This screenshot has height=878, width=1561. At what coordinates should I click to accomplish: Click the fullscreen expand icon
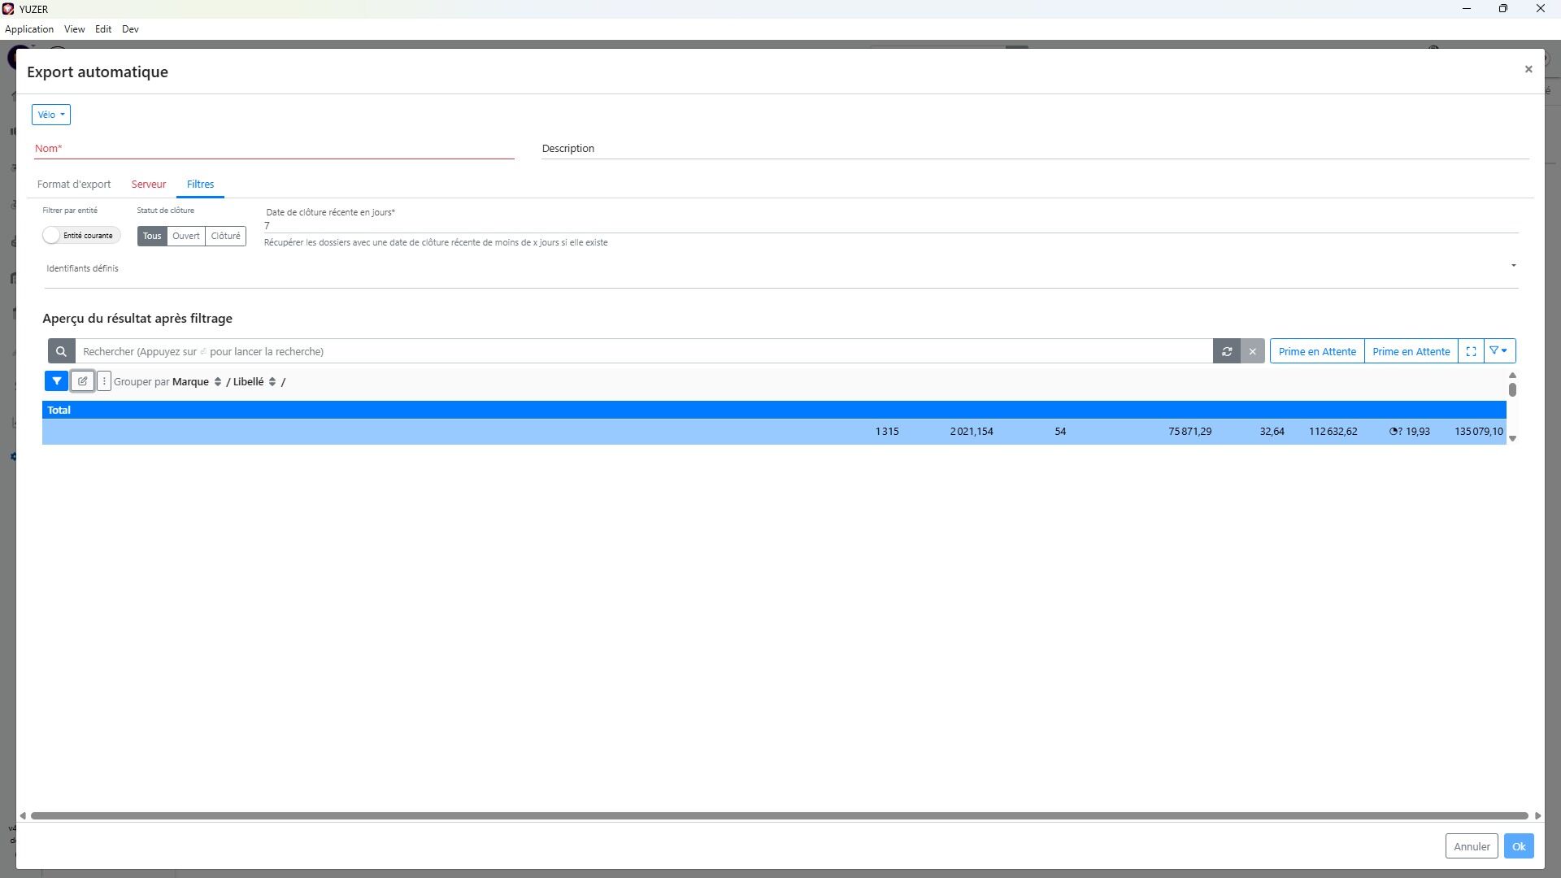[1471, 351]
